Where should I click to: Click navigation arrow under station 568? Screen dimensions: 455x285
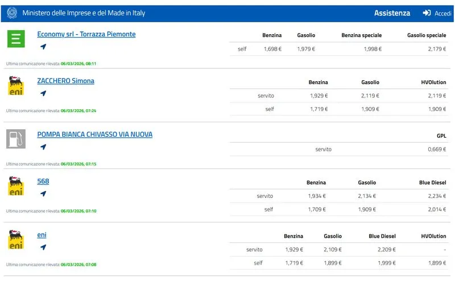click(43, 193)
